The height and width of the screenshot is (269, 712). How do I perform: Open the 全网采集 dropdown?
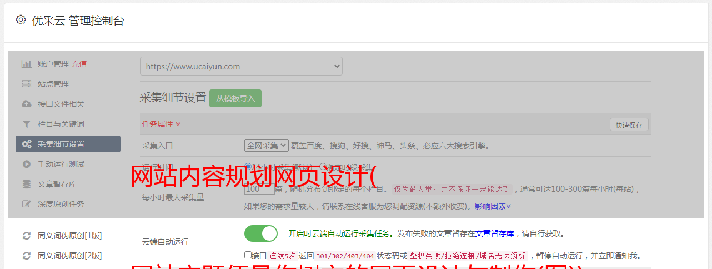coord(267,146)
